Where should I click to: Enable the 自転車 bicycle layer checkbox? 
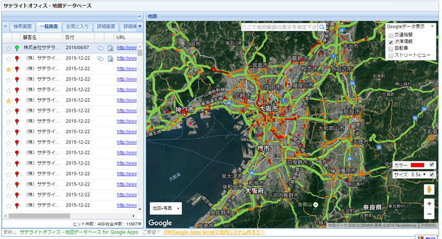coord(391,49)
